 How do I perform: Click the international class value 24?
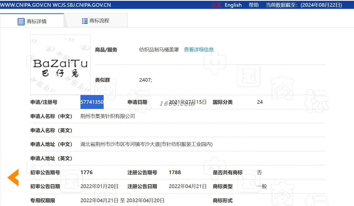(260, 102)
